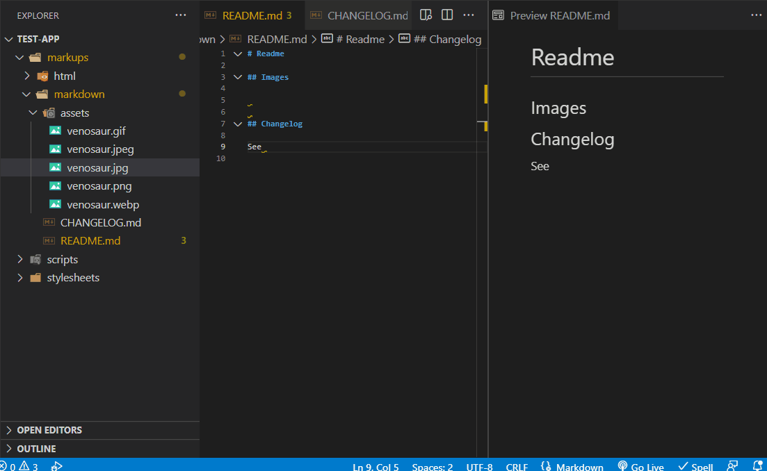
Task: Click the notifications bell in the status bar
Action: pyautogui.click(x=757, y=465)
